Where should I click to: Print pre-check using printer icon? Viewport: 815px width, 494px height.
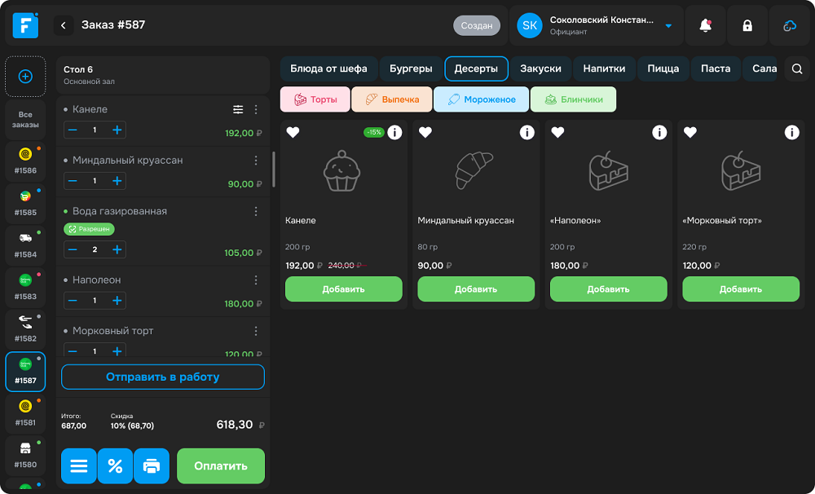[152, 465]
